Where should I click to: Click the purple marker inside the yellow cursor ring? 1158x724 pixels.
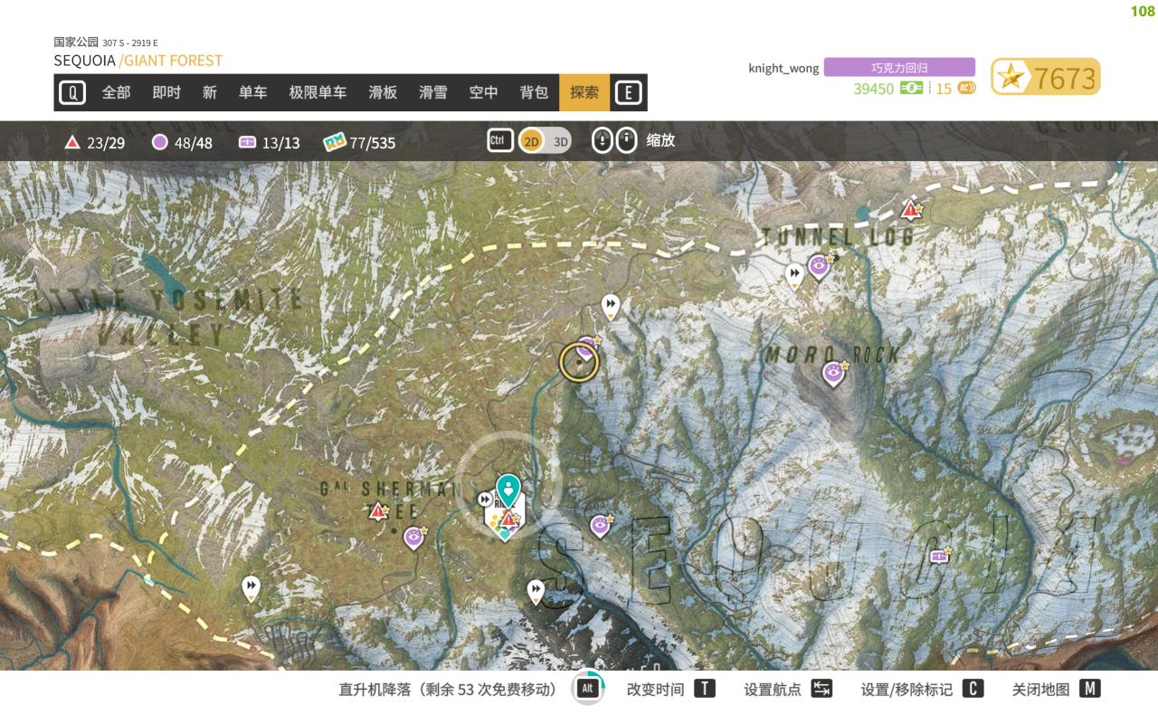pyautogui.click(x=588, y=347)
